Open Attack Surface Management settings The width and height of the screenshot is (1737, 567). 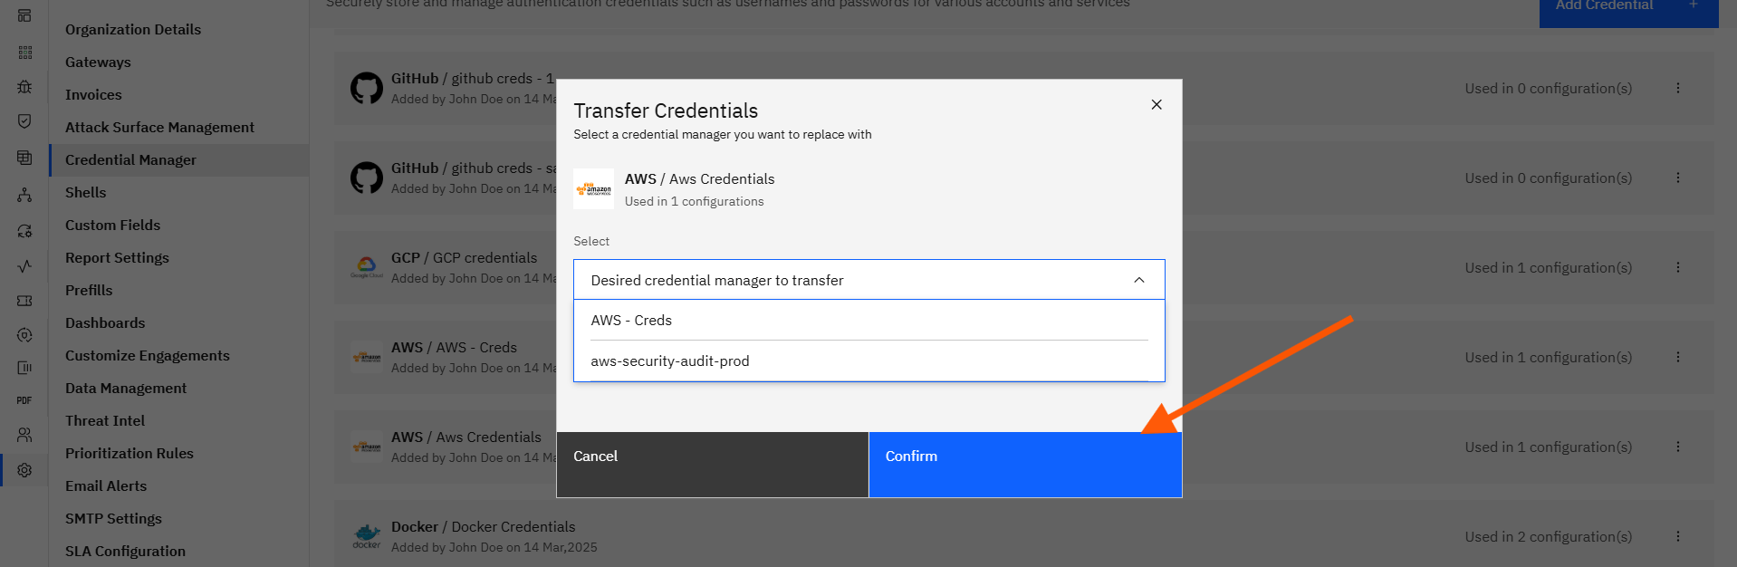(159, 128)
